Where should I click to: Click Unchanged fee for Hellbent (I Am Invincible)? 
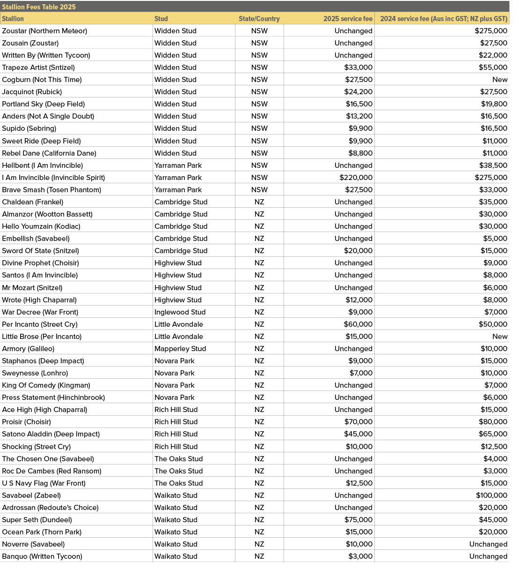[x=353, y=165]
